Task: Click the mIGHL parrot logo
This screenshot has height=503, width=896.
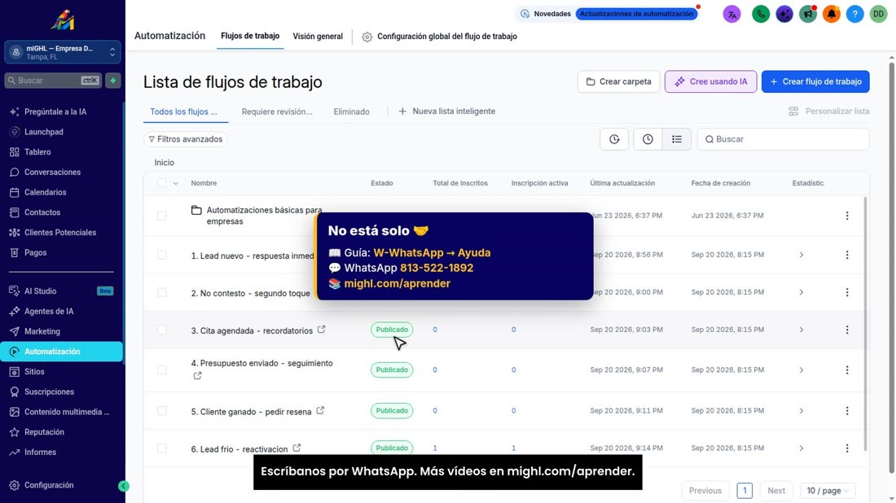Action: 62,20
